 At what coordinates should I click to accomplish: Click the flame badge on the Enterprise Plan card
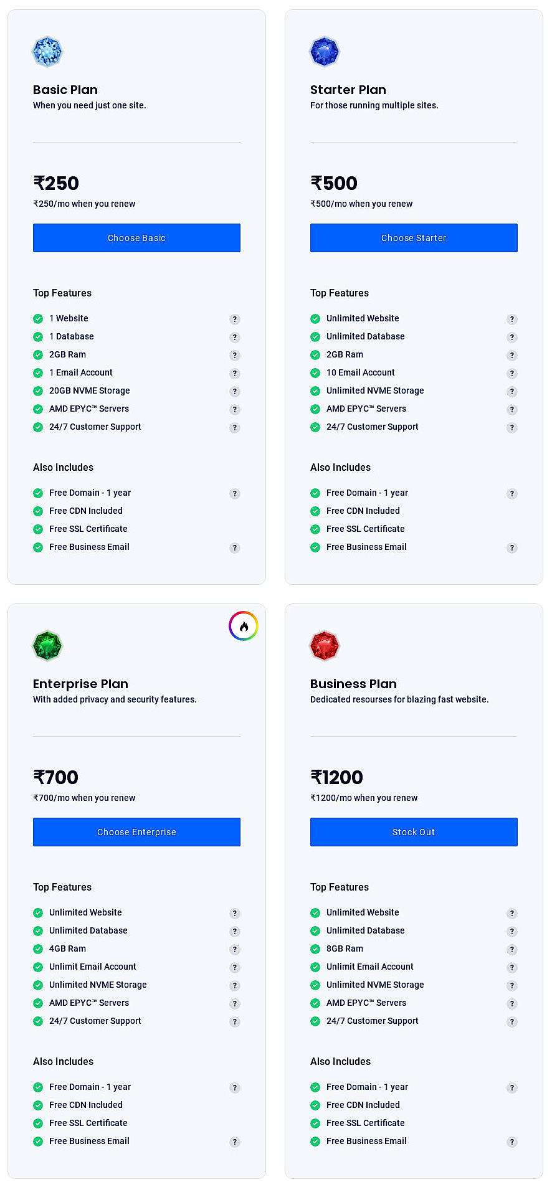tap(244, 625)
